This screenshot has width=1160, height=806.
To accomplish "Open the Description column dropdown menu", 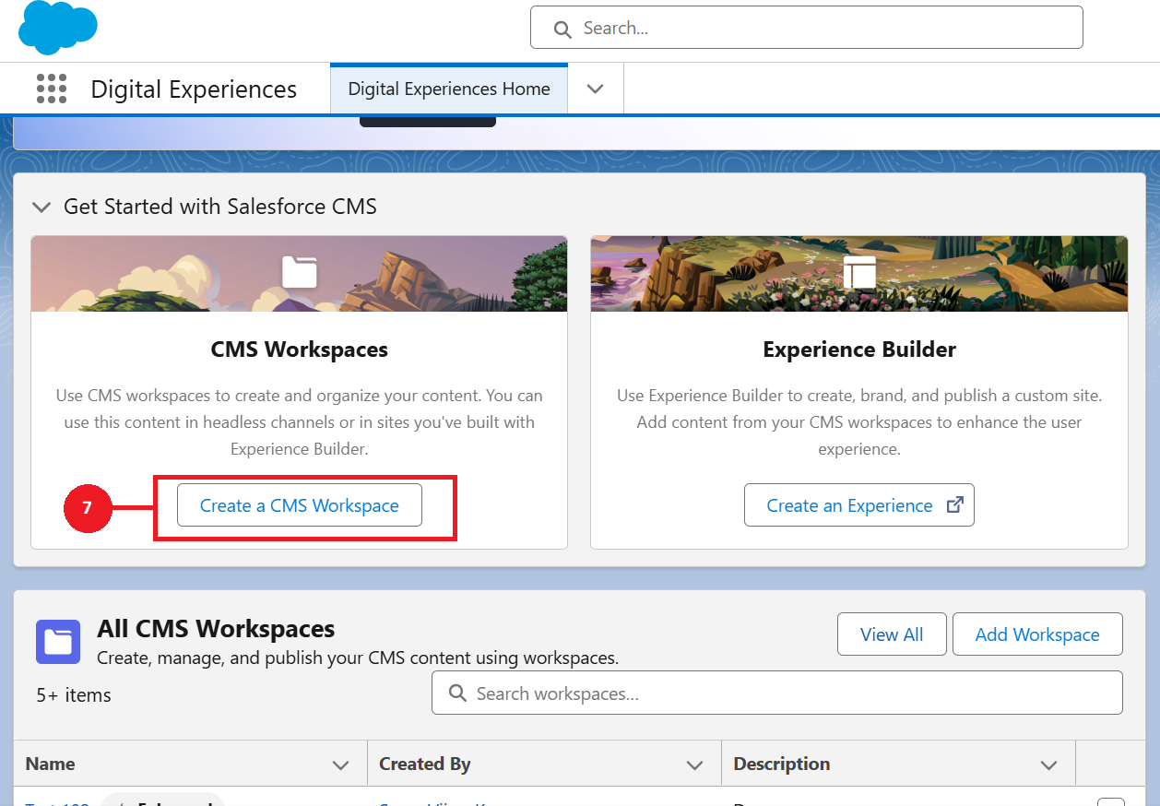I will coord(1048,765).
